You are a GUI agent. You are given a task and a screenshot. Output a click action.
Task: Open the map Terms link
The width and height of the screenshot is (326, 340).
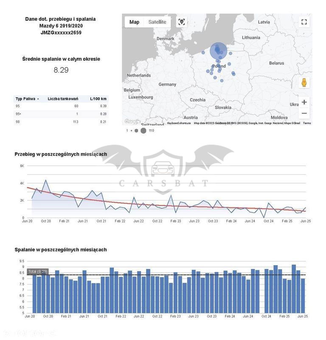point(306,123)
